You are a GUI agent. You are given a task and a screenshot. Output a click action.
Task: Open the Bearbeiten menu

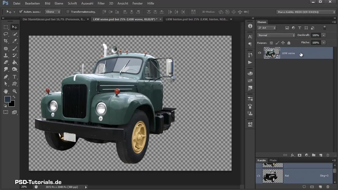click(32, 3)
